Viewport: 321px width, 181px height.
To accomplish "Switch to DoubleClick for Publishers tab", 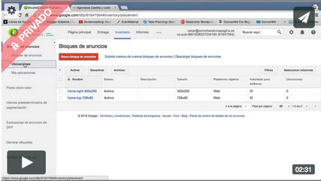I will [x=45, y=8].
